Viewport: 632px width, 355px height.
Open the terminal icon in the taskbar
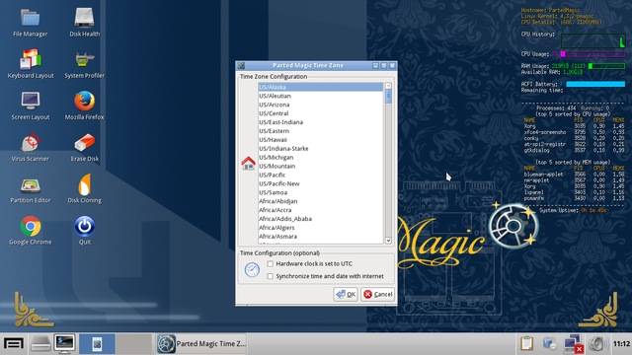tap(64, 344)
